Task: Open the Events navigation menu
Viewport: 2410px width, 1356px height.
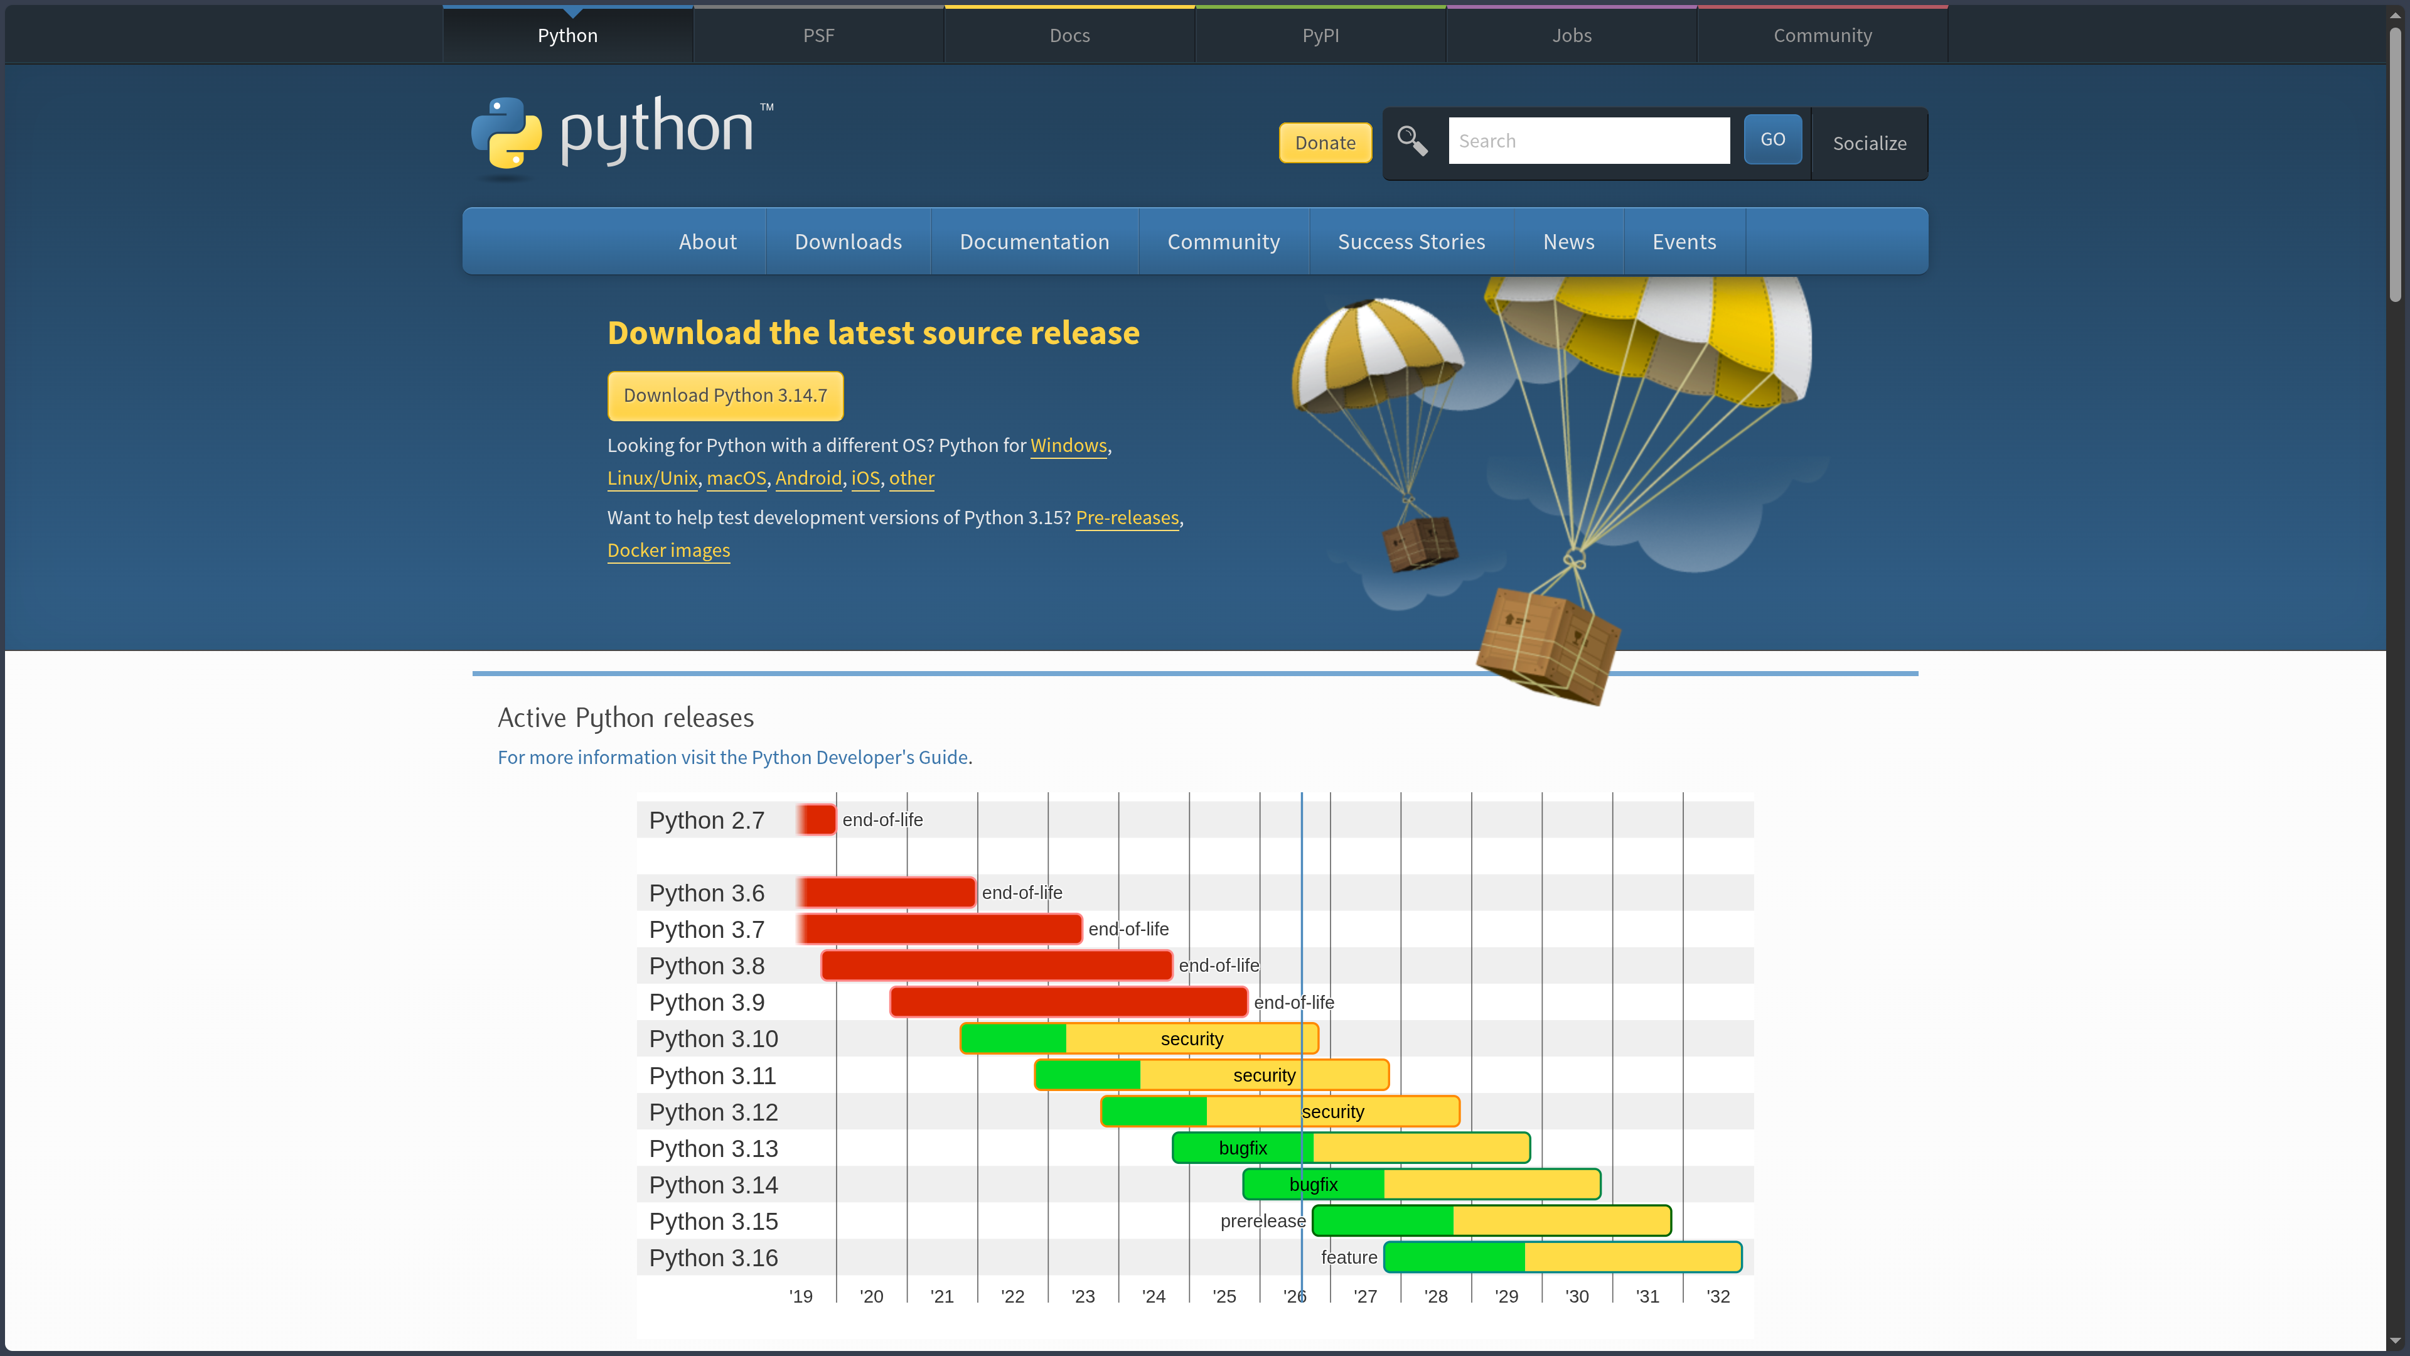Action: pyautogui.click(x=1684, y=242)
